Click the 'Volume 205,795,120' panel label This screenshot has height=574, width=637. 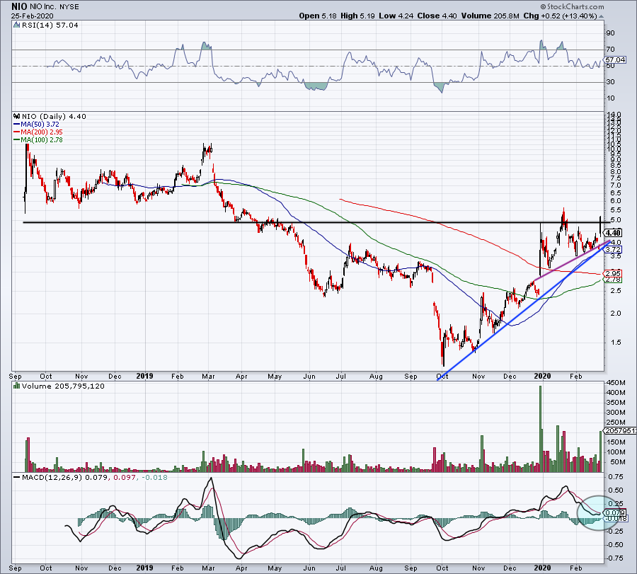pyautogui.click(x=63, y=386)
